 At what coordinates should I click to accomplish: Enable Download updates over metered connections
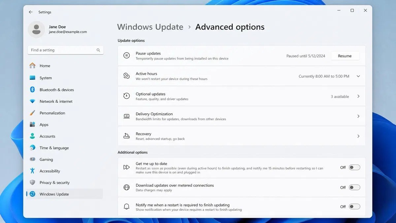355,187
